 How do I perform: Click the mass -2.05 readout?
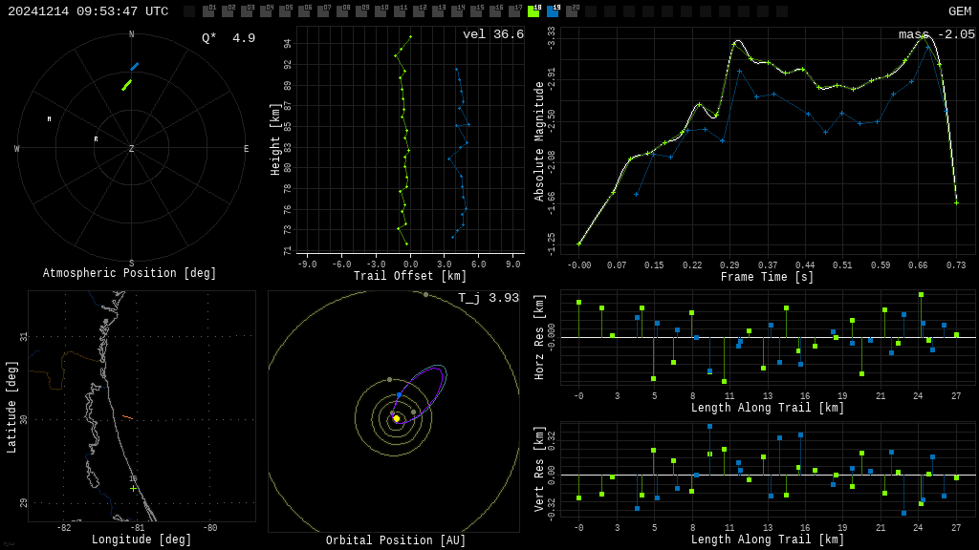(936, 34)
